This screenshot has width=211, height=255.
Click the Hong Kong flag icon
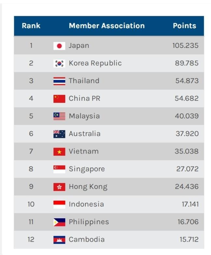click(x=59, y=187)
